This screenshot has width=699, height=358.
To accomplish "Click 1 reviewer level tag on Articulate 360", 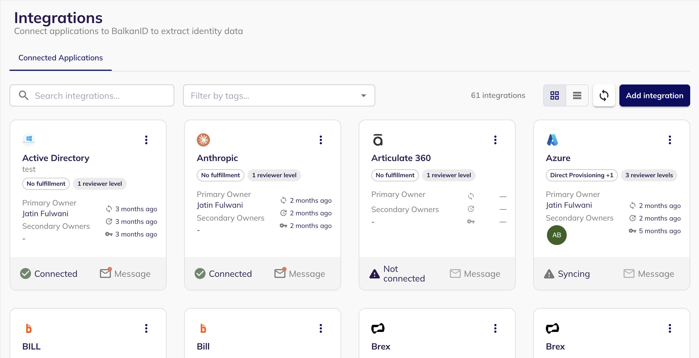I will click(449, 175).
